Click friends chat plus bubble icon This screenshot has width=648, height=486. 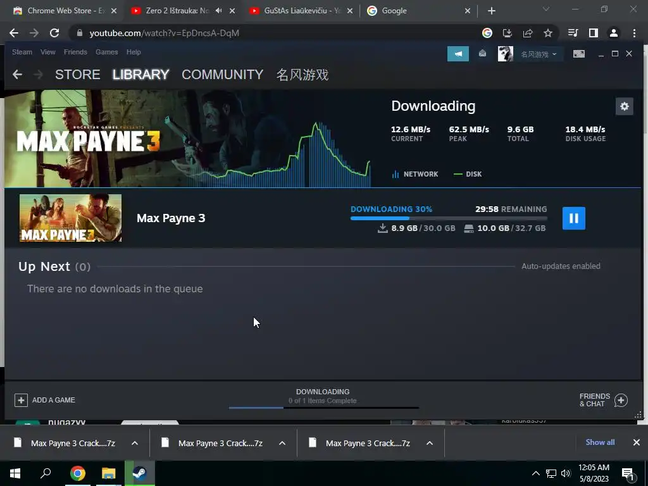(x=621, y=400)
